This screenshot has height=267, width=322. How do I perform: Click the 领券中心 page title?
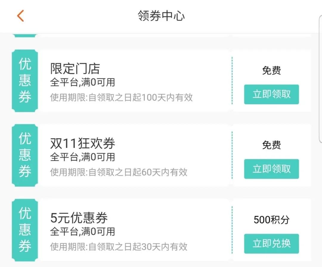point(161,16)
